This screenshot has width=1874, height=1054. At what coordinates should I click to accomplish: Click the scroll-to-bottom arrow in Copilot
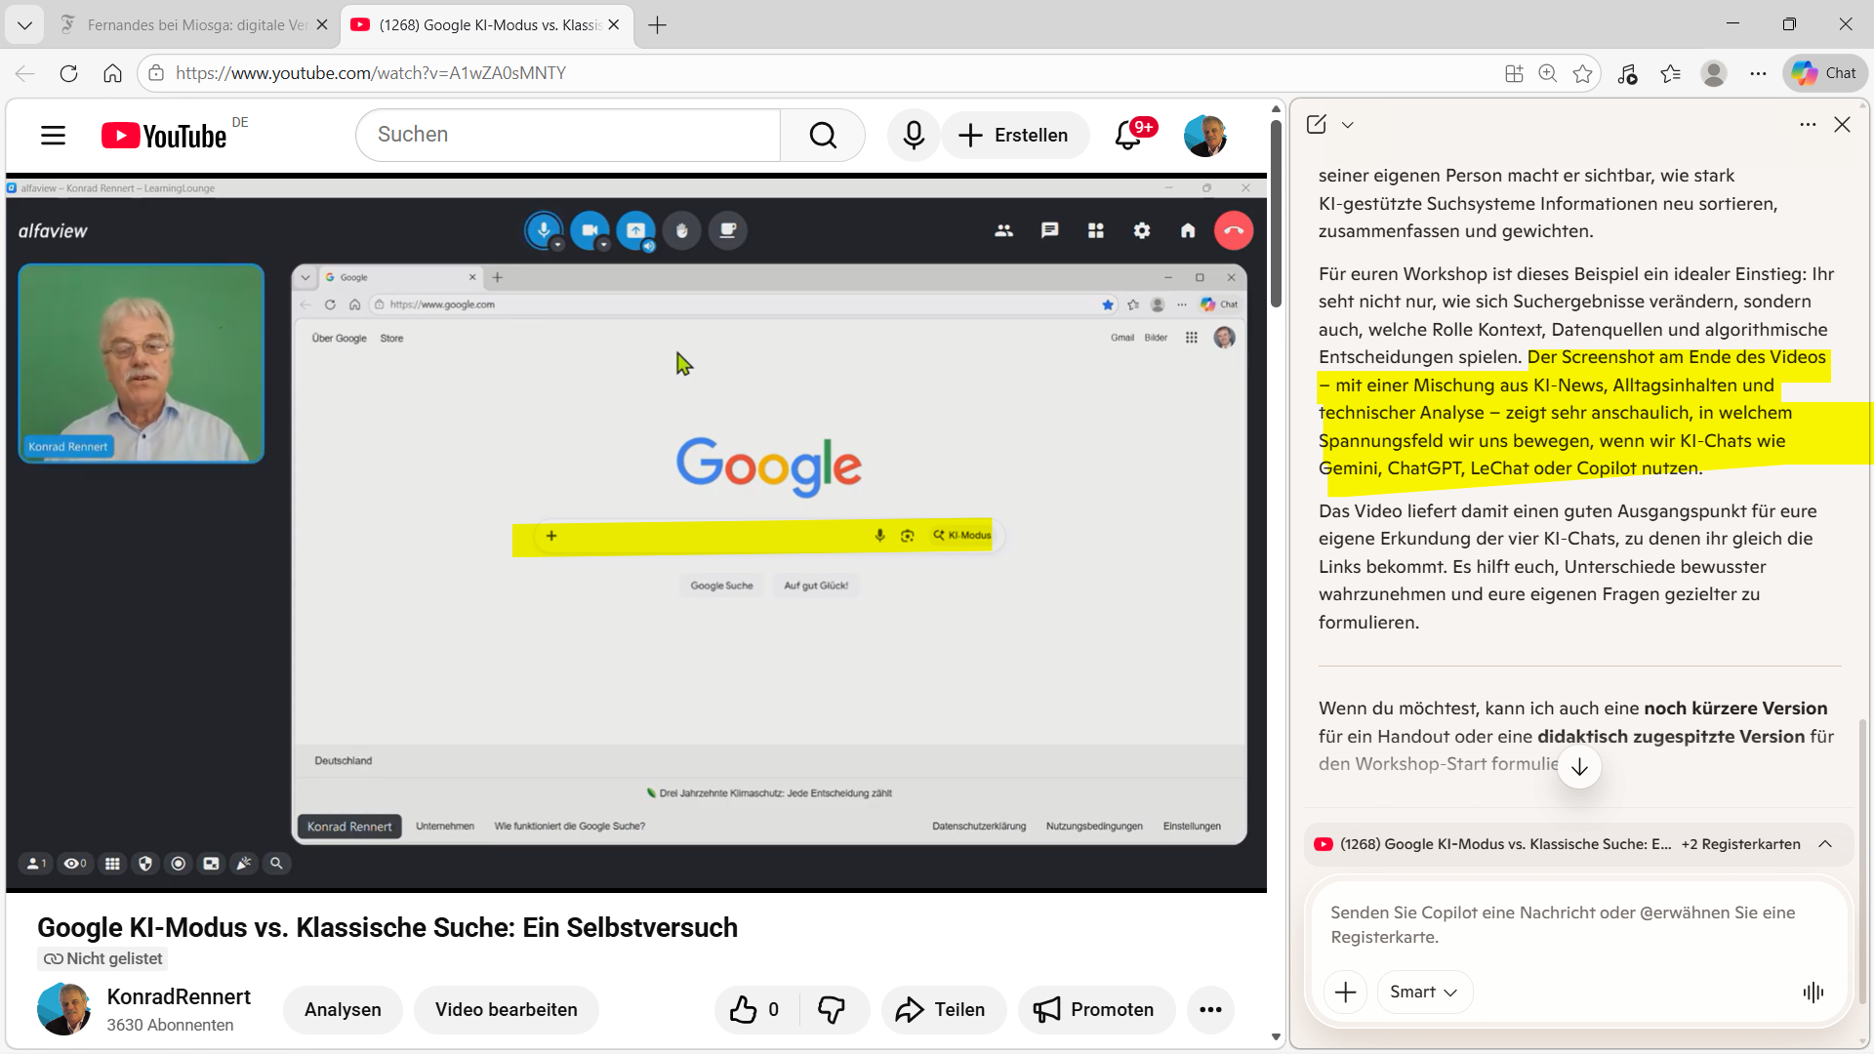[1579, 767]
